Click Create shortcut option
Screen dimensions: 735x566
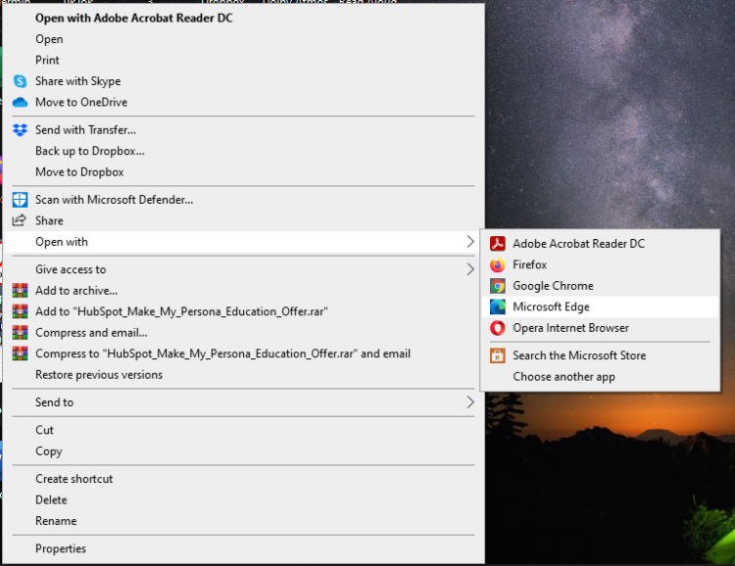tap(74, 479)
